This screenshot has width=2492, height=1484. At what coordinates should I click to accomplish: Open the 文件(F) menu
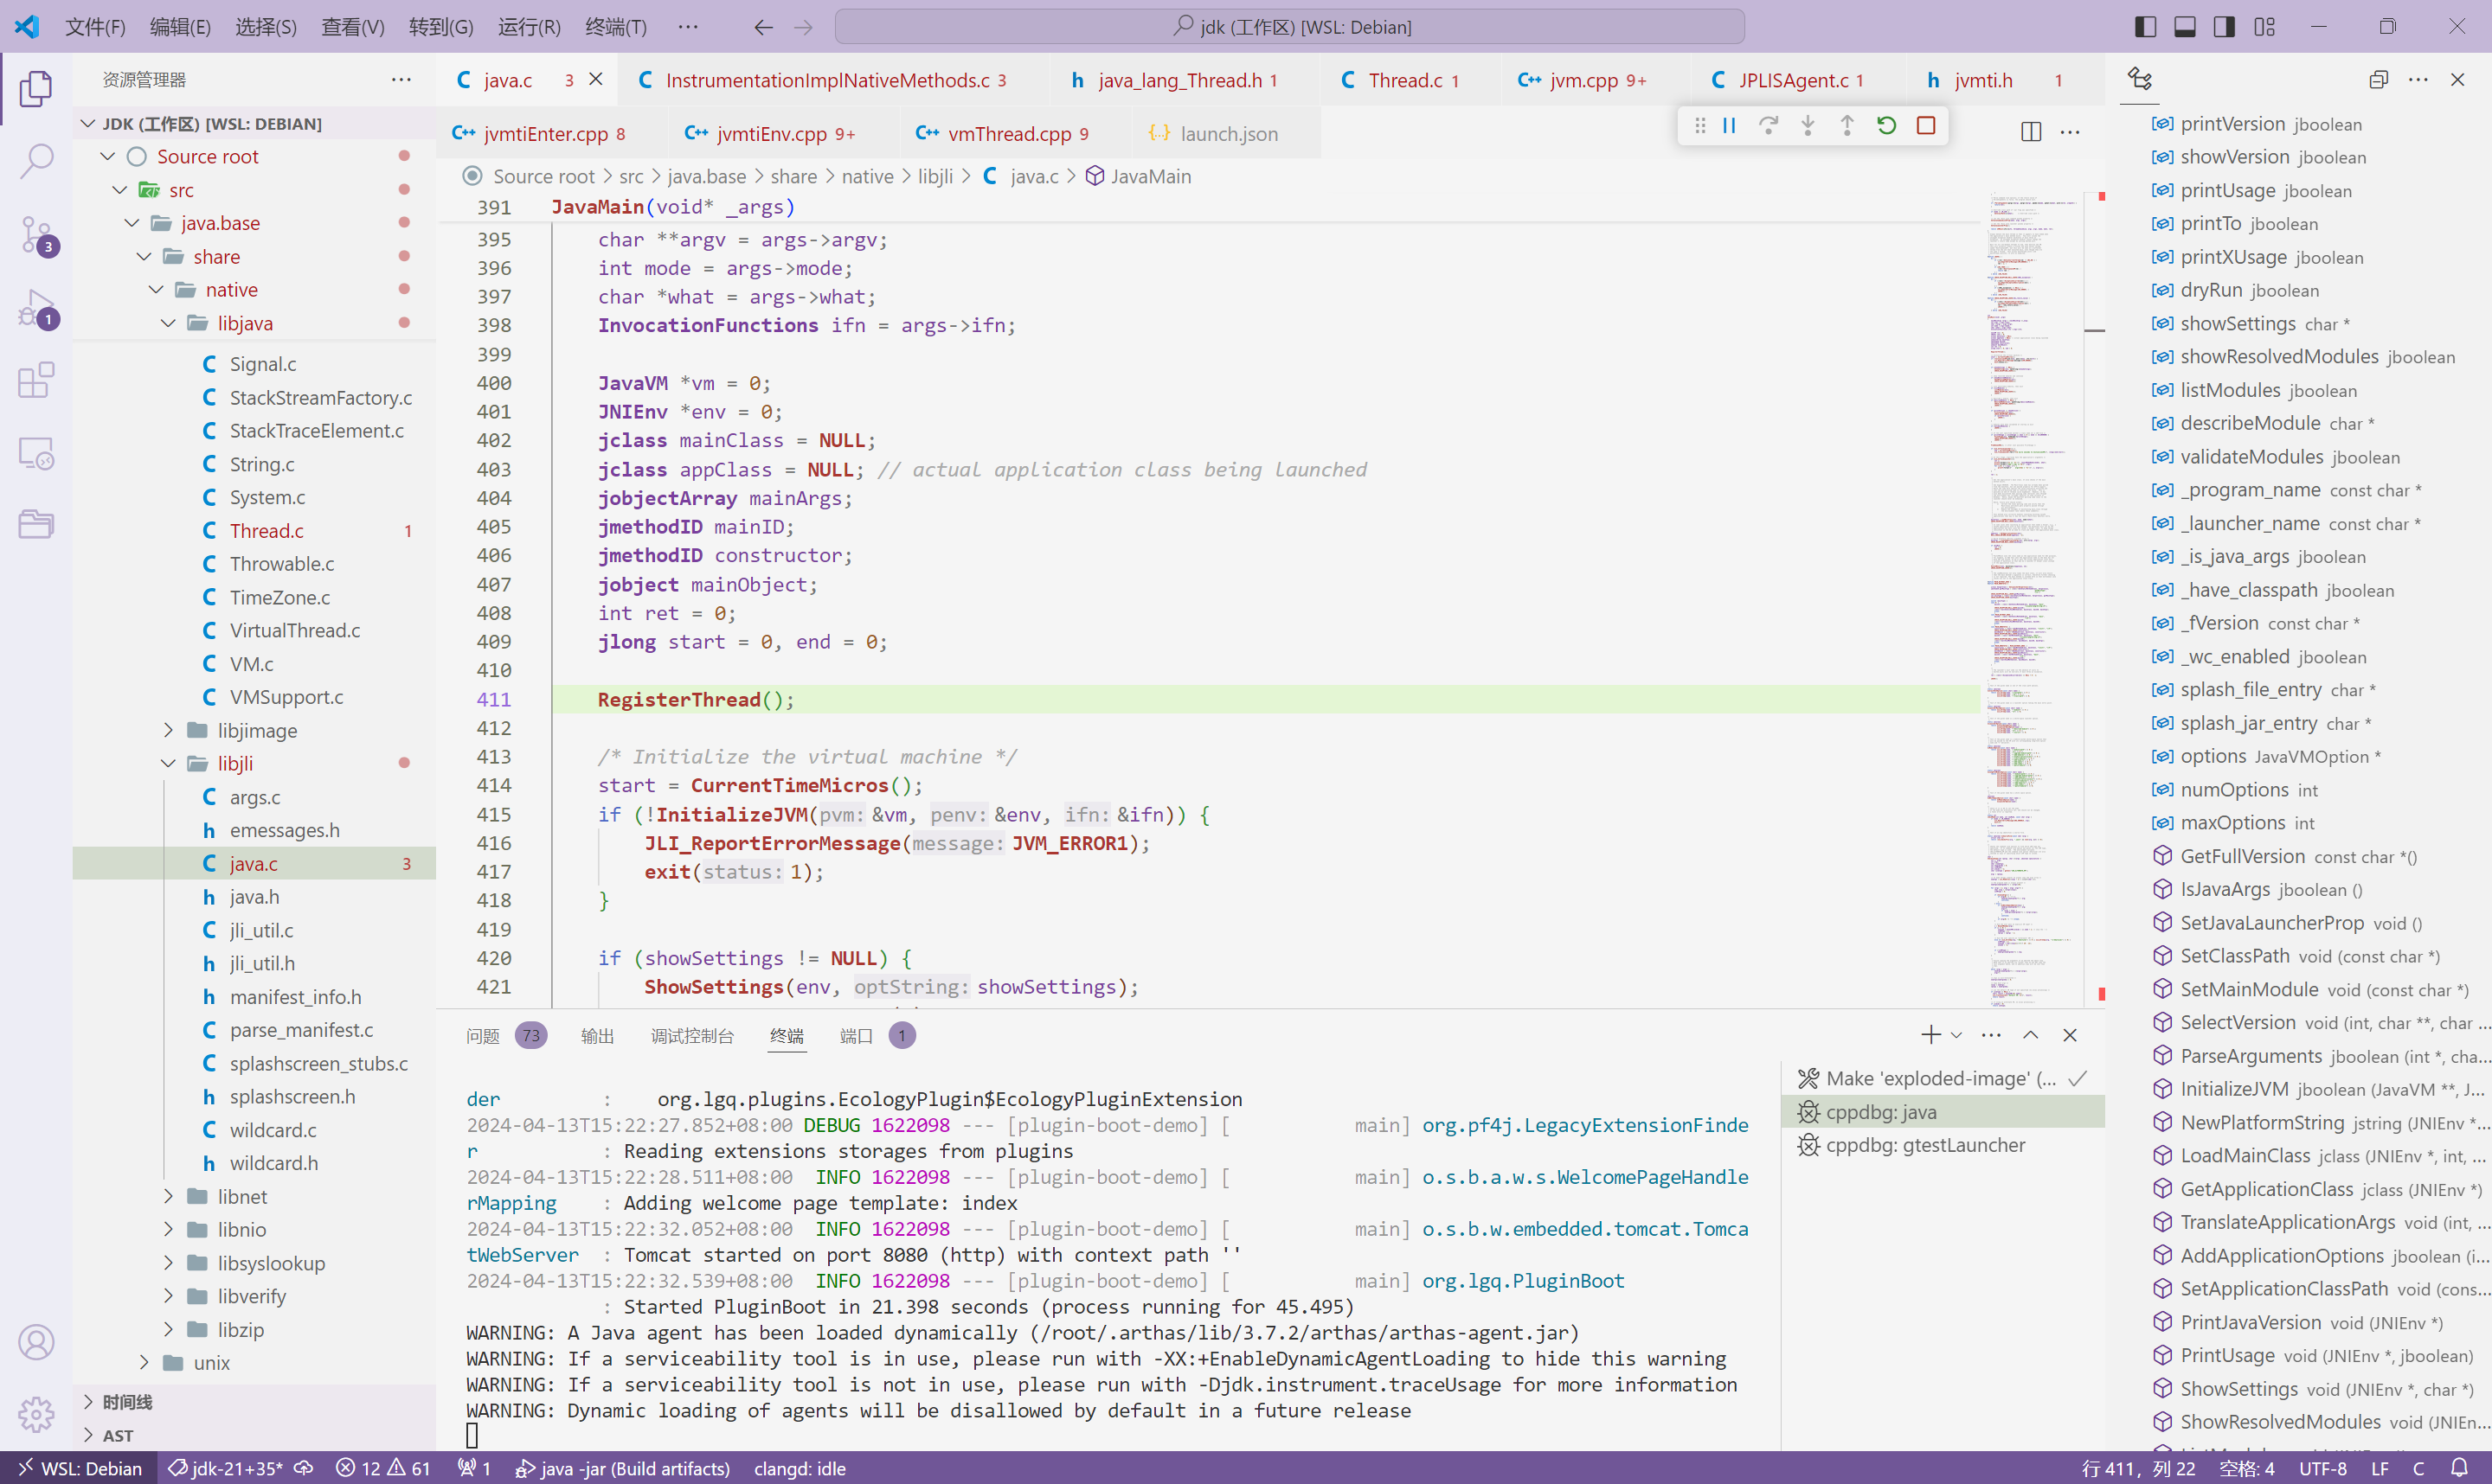pyautogui.click(x=95, y=27)
